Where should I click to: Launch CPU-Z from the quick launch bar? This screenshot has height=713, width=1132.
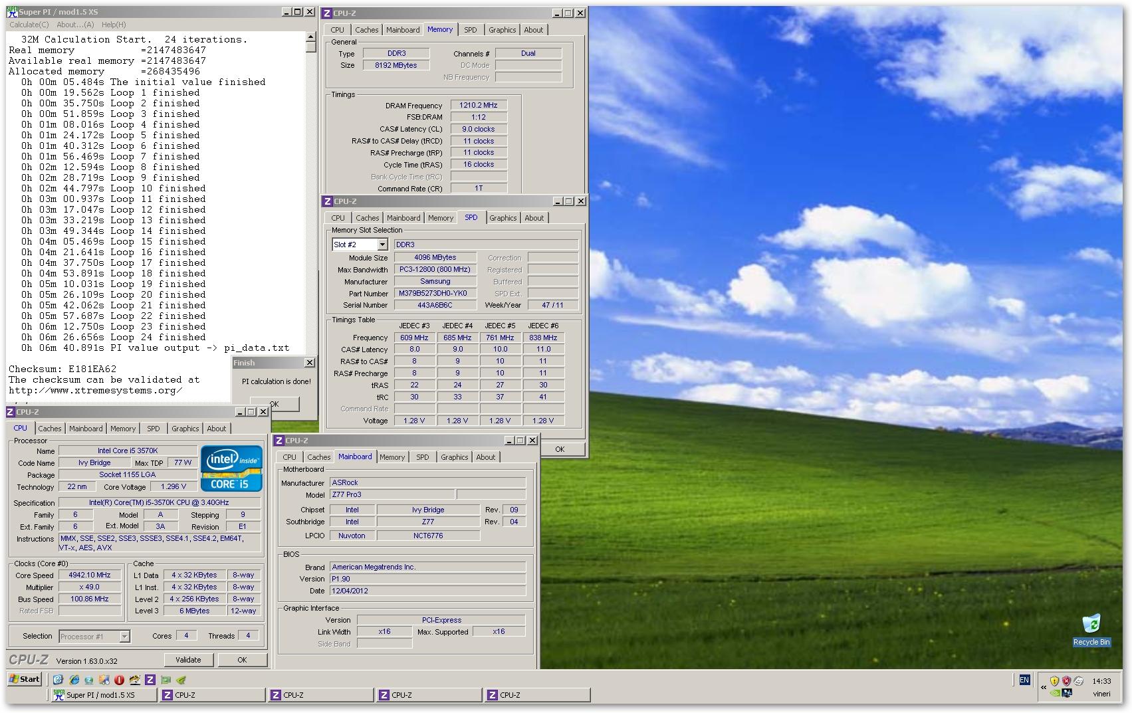point(150,680)
